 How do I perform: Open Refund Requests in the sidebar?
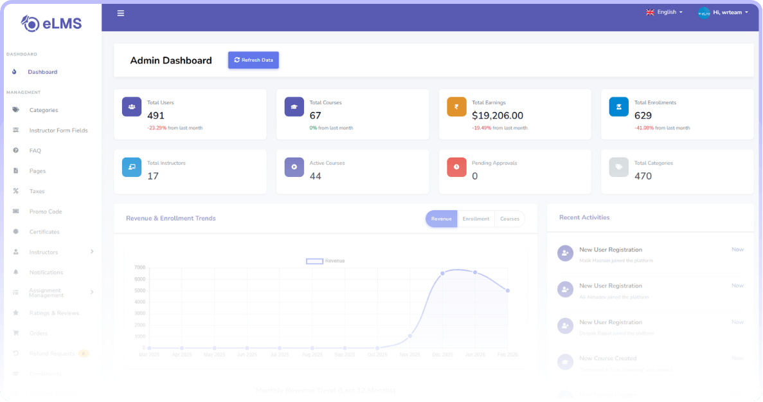pos(51,354)
